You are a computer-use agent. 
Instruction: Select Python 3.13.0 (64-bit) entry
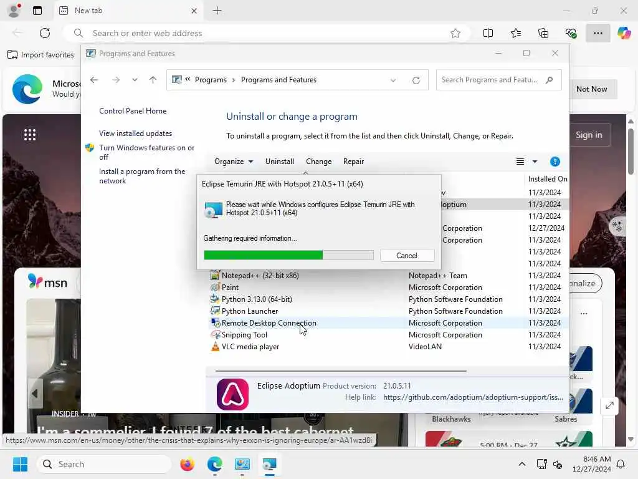coord(257,299)
